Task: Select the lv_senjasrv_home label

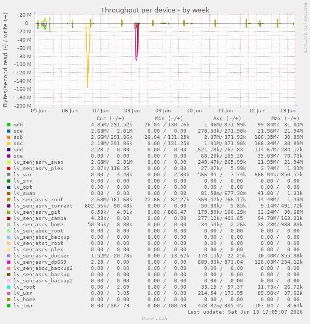Action: pos(38,225)
